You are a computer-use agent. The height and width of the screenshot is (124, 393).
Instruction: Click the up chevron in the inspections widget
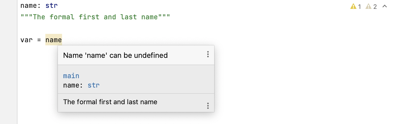click(384, 6)
